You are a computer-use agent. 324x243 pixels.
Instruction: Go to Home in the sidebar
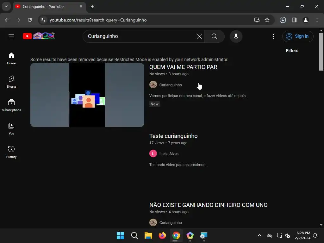pos(11,59)
